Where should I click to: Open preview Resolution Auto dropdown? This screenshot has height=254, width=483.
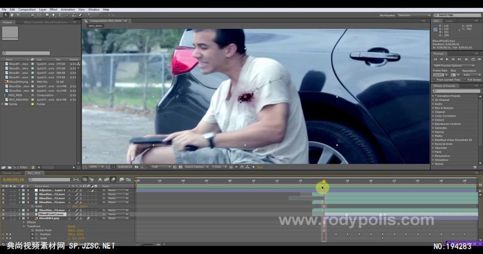coord(472,75)
